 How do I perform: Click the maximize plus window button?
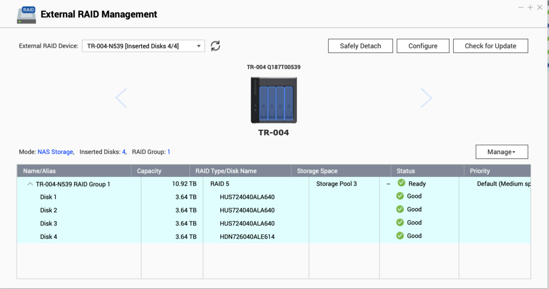pyautogui.click(x=530, y=7)
